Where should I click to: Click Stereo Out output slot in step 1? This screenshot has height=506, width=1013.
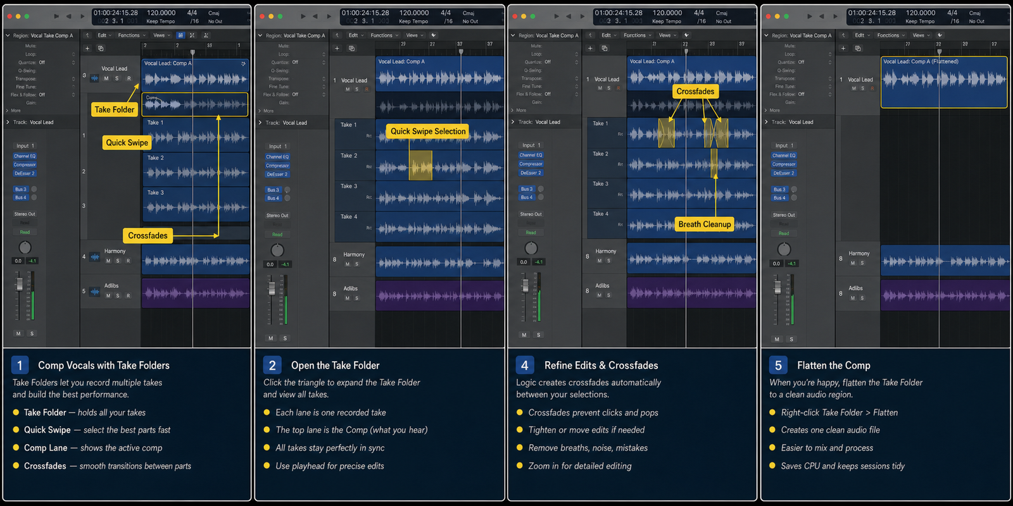25,214
